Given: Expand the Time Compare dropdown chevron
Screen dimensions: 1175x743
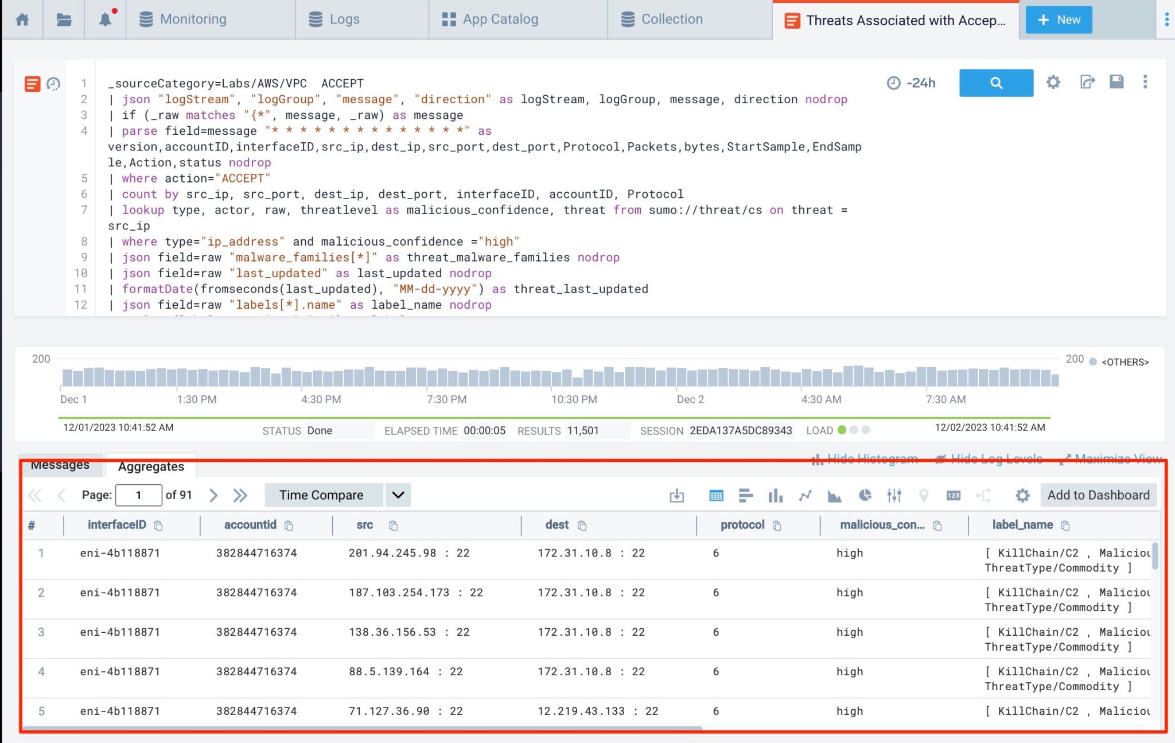Looking at the screenshot, I should (x=398, y=495).
